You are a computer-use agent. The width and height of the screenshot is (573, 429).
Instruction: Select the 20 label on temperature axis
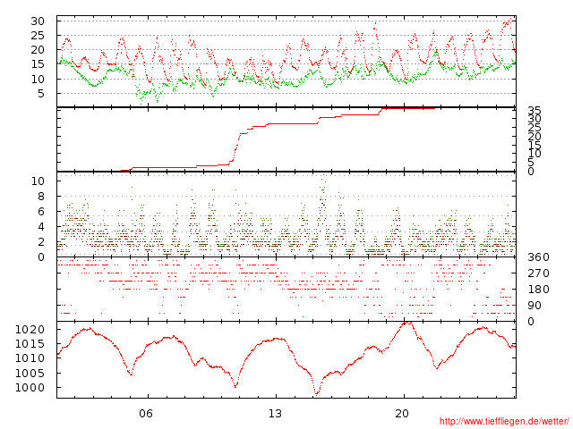click(38, 50)
